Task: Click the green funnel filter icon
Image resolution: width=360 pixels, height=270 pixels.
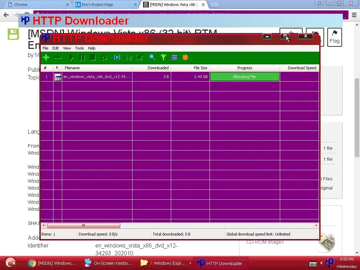Action: pyautogui.click(x=163, y=57)
